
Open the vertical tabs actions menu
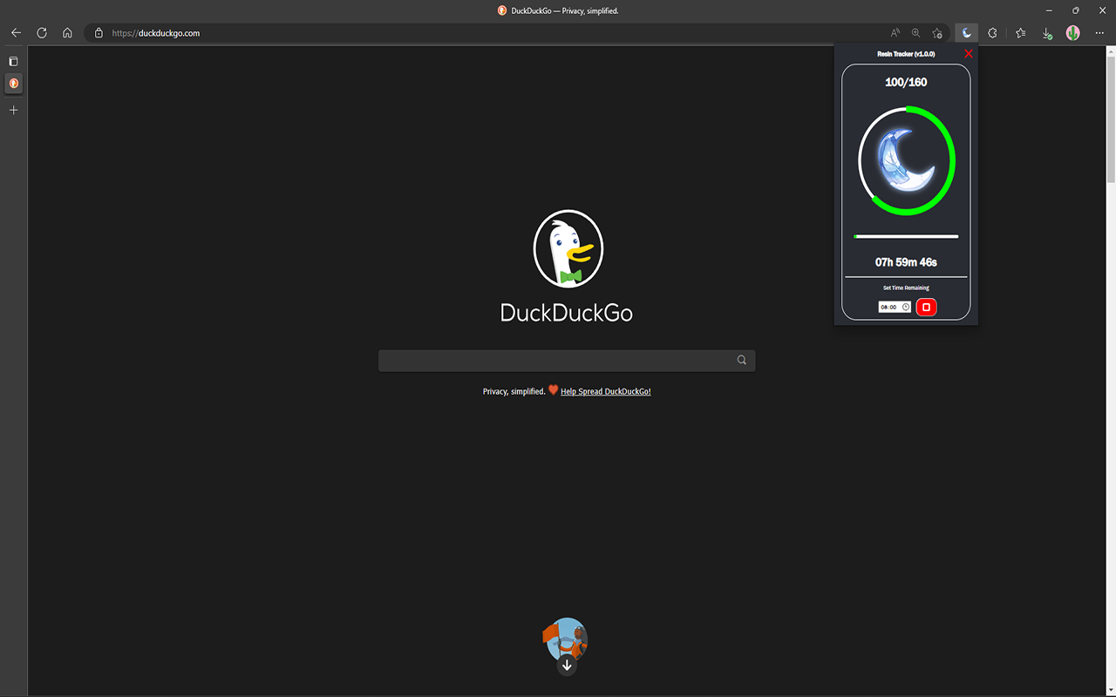(13, 61)
